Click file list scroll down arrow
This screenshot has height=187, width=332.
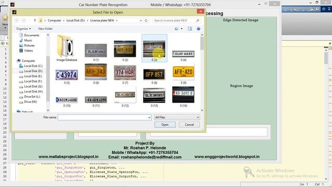202,110
